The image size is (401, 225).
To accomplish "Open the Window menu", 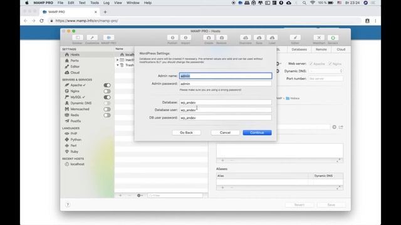I will 133,2.
